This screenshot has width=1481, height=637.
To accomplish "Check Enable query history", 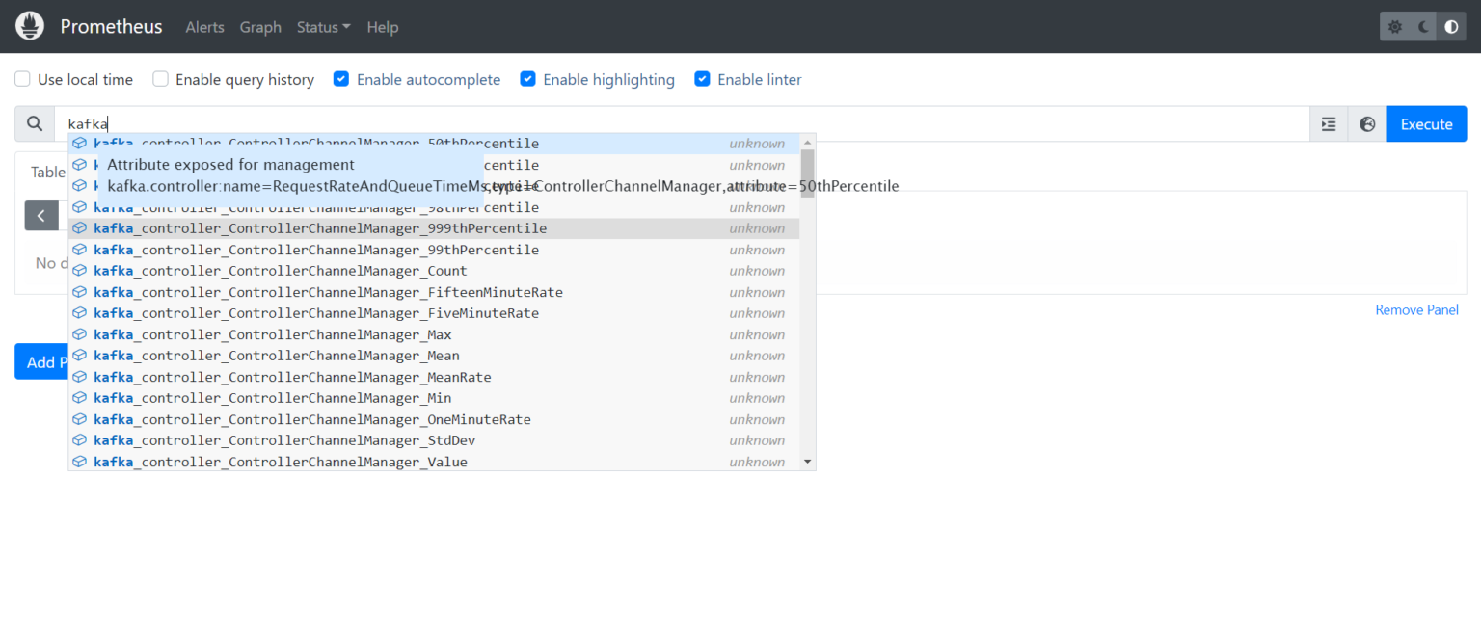I will coord(160,78).
